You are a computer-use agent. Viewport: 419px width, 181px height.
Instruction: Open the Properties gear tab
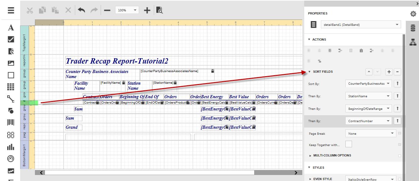[x=413, y=14]
